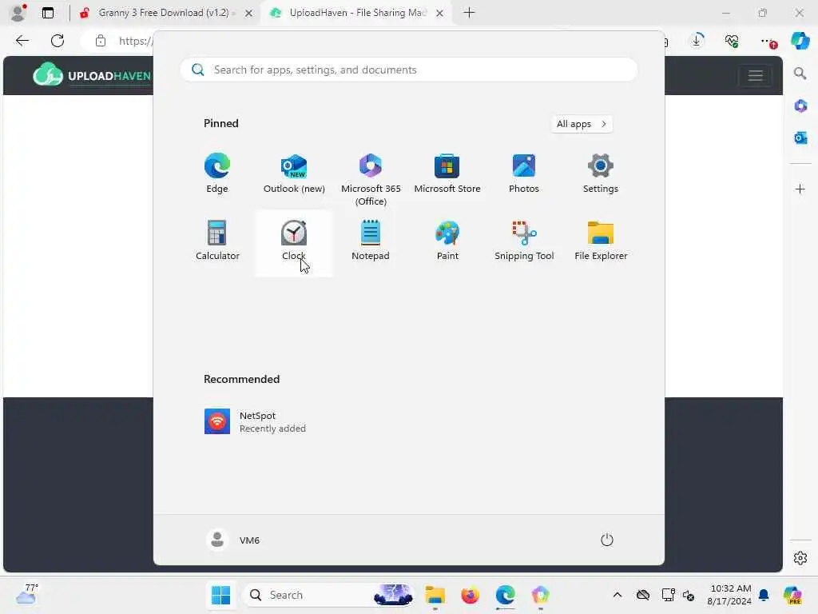Open File Explorer from the taskbar
Image resolution: width=818 pixels, height=614 pixels.
click(x=435, y=595)
